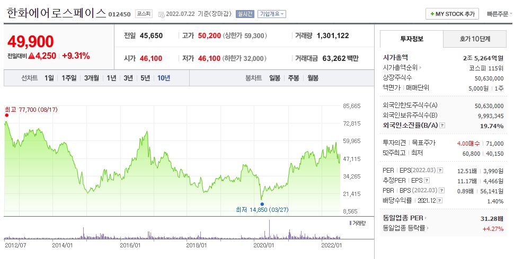Select the 1주일 line chart period
The height and width of the screenshot is (259, 514).
pyautogui.click(x=69, y=78)
